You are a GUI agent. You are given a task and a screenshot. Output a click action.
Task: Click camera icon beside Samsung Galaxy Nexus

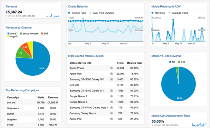click(x=111, y=113)
